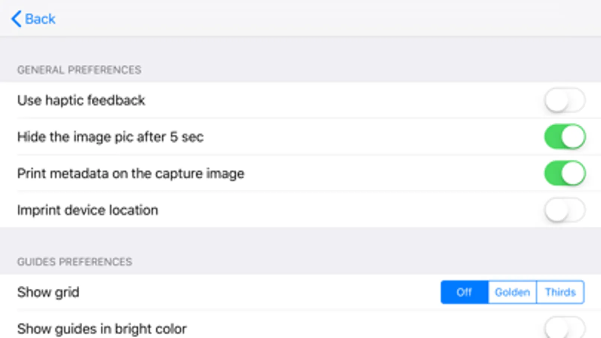Toggle the Imprint device location switch
The height and width of the screenshot is (338, 601).
pyautogui.click(x=565, y=210)
